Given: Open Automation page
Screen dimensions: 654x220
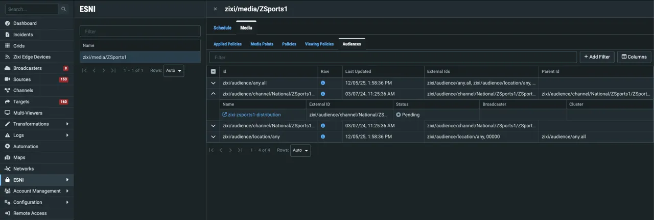Looking at the screenshot, I should click(26, 147).
